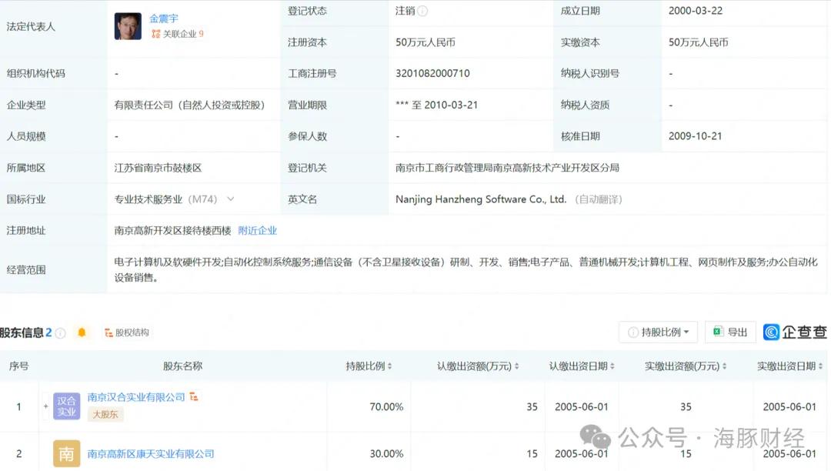Expand the 专业技术服务业 industry chevron
The width and height of the screenshot is (831, 471).
(231, 199)
